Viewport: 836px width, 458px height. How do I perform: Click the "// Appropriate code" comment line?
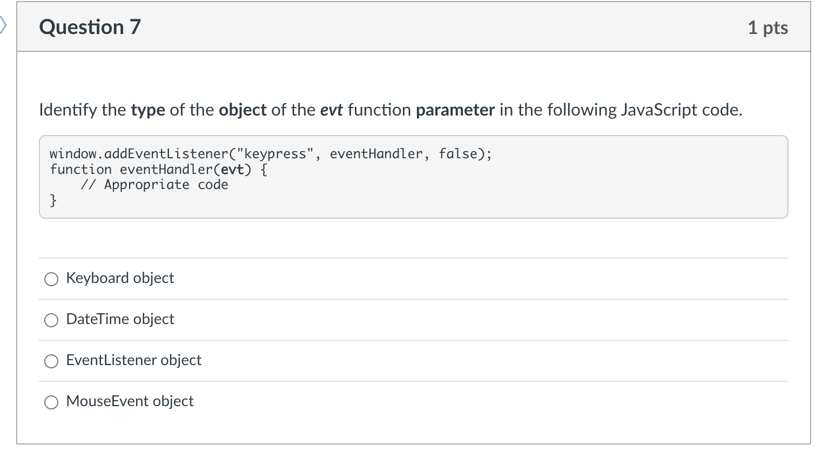pos(154,185)
